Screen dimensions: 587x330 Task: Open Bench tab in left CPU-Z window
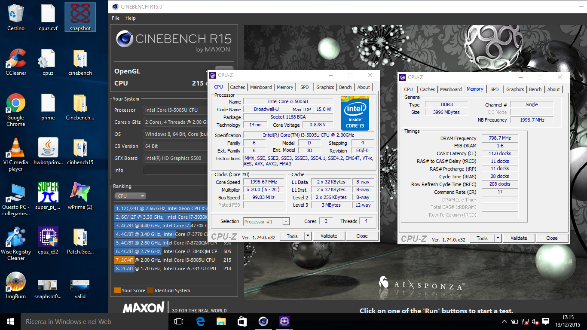[345, 87]
